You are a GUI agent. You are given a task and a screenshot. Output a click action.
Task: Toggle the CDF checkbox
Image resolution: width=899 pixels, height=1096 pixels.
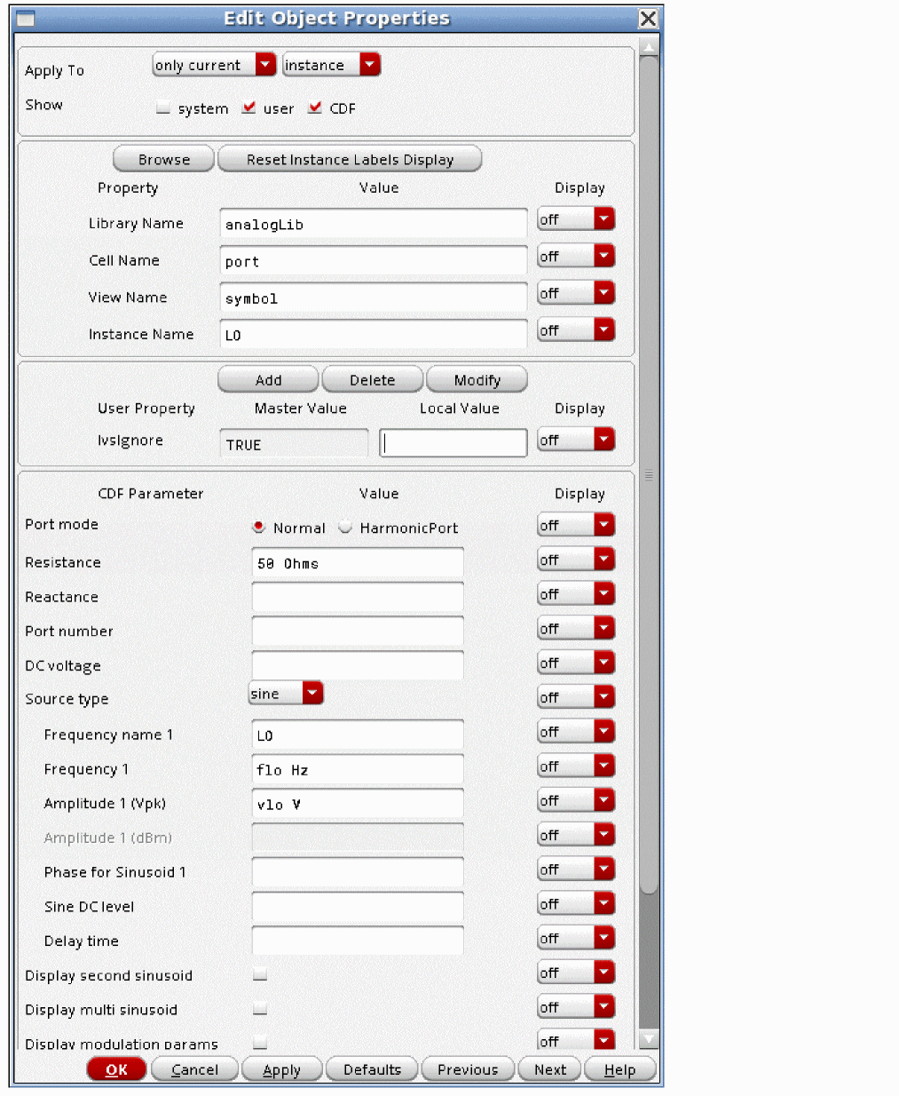coord(315,108)
